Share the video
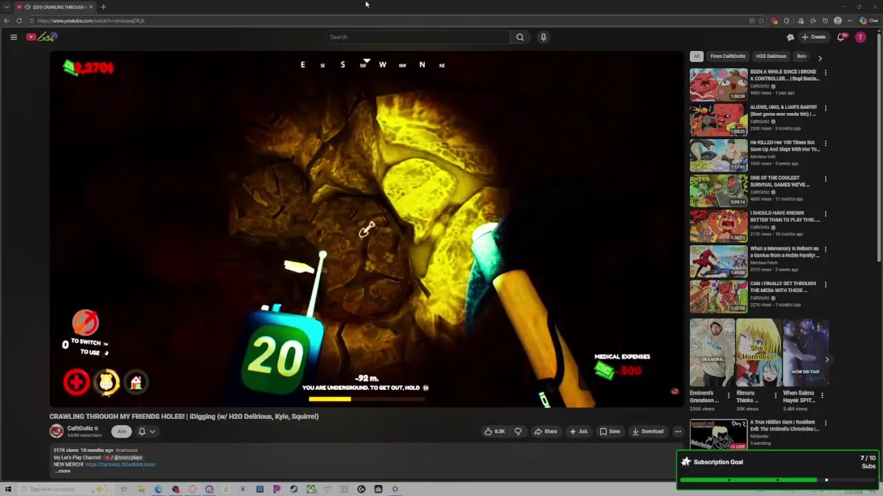 pos(545,431)
